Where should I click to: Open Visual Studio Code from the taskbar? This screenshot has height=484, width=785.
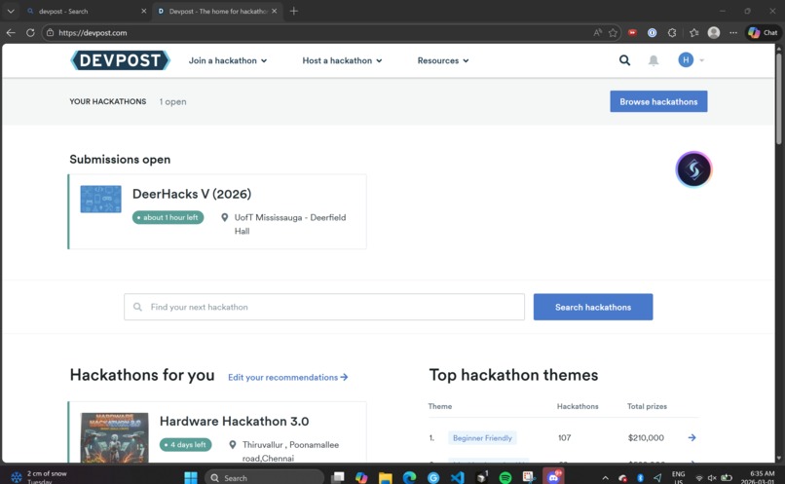coord(457,477)
